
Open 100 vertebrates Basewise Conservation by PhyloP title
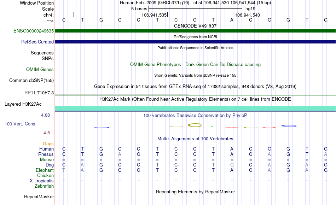click(195, 115)
